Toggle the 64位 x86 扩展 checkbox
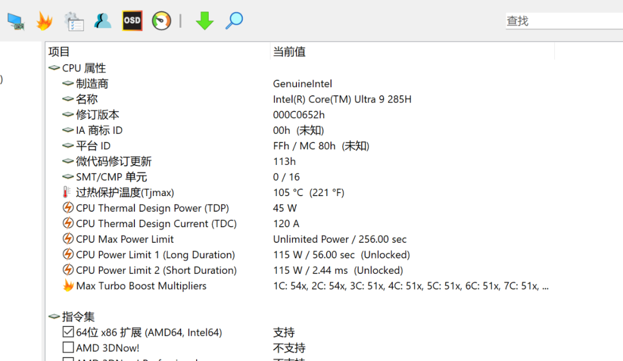This screenshot has height=361, width=623. coord(68,332)
